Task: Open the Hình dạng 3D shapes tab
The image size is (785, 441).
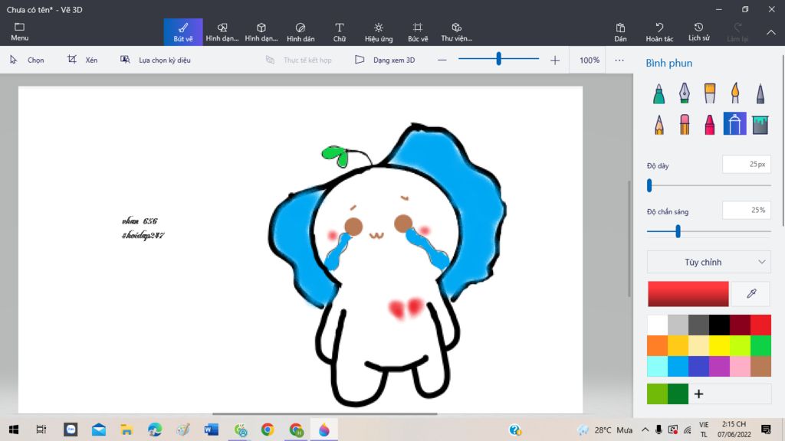Action: [x=261, y=32]
